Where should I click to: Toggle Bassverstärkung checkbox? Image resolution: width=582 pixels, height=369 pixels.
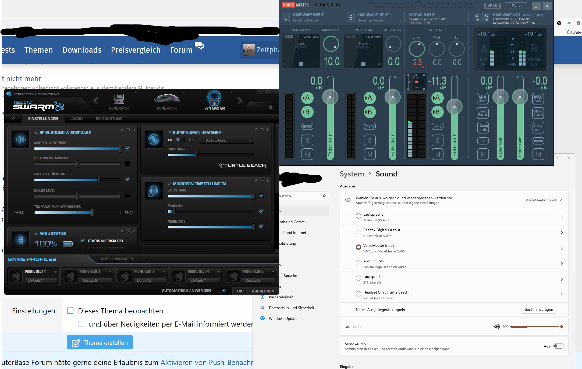[x=128, y=179]
